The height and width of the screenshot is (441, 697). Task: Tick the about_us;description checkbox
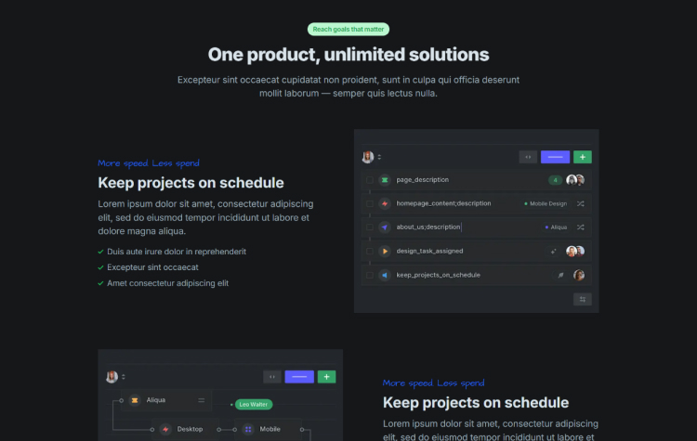click(369, 227)
